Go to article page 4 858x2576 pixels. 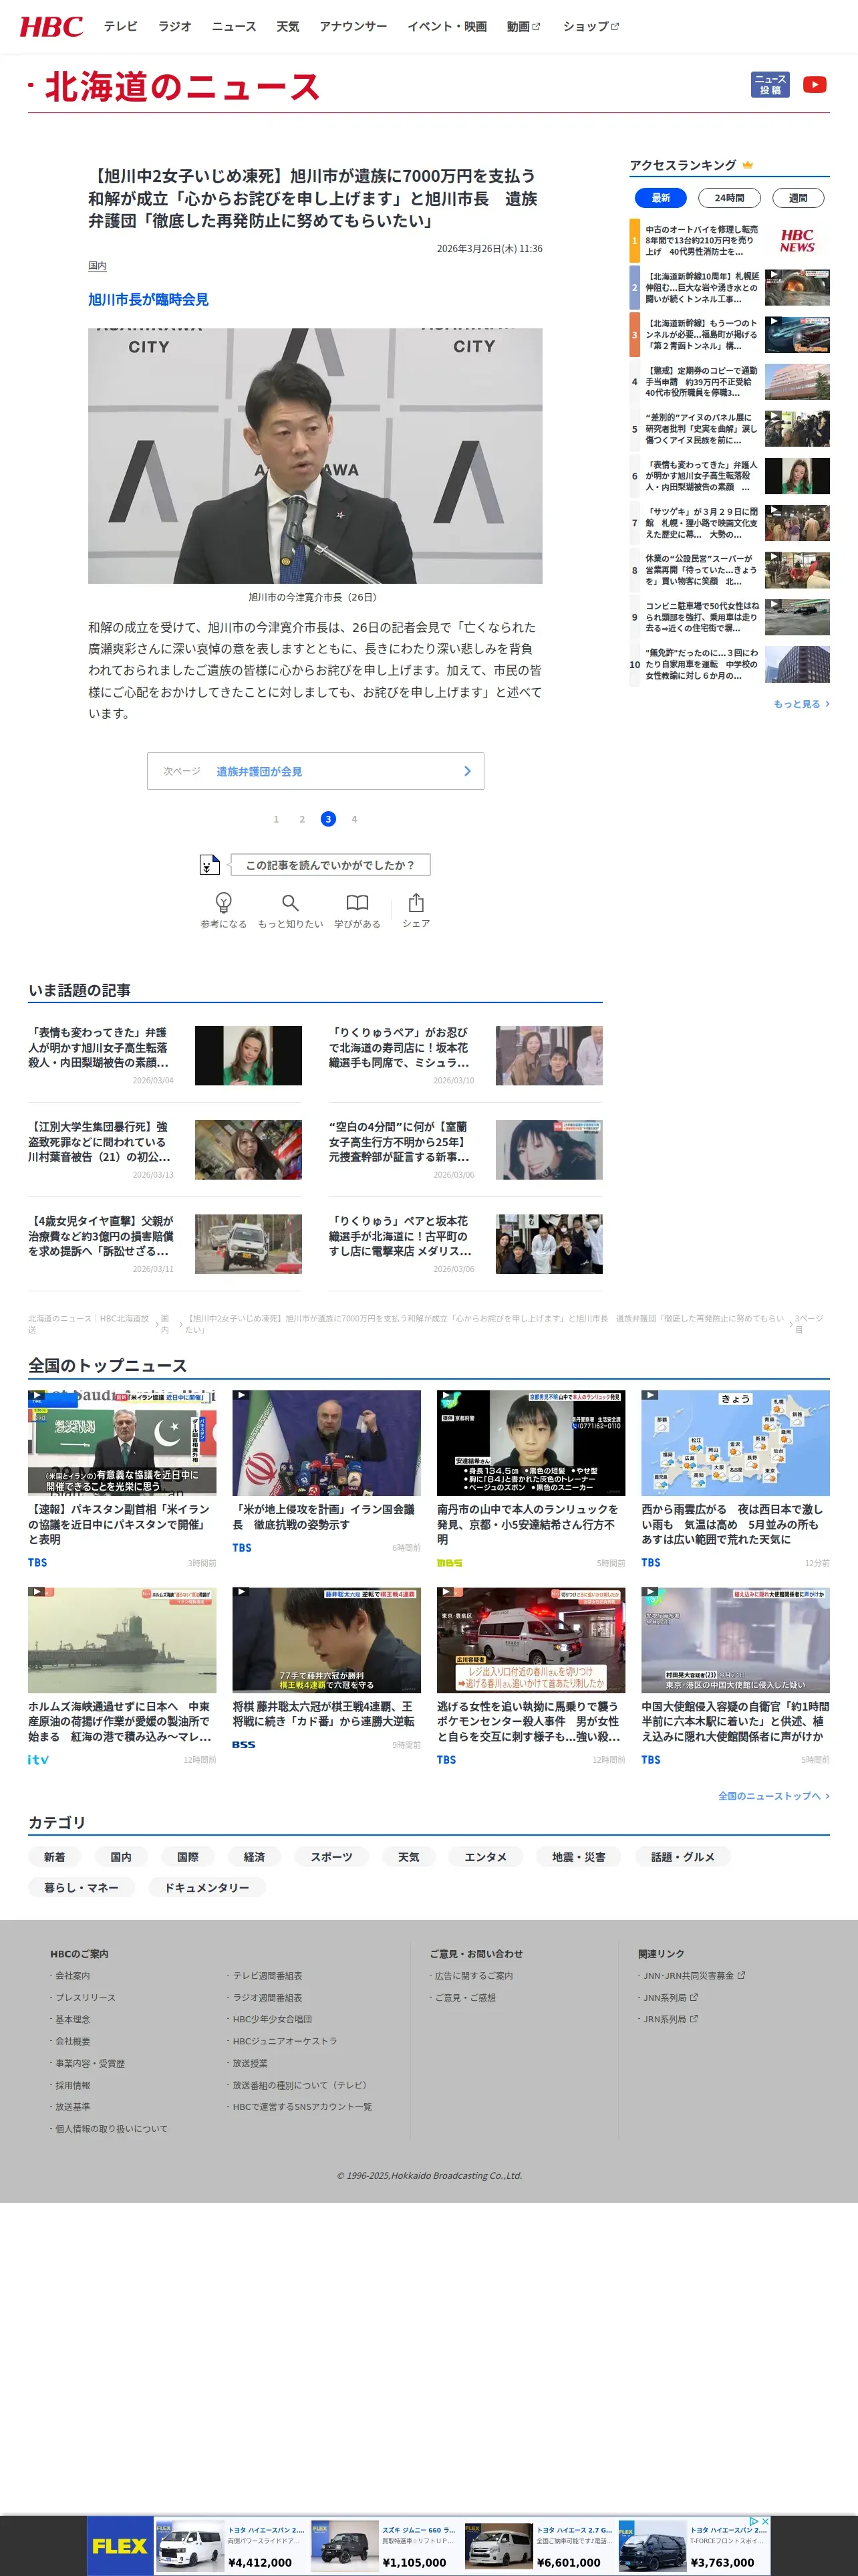(353, 819)
